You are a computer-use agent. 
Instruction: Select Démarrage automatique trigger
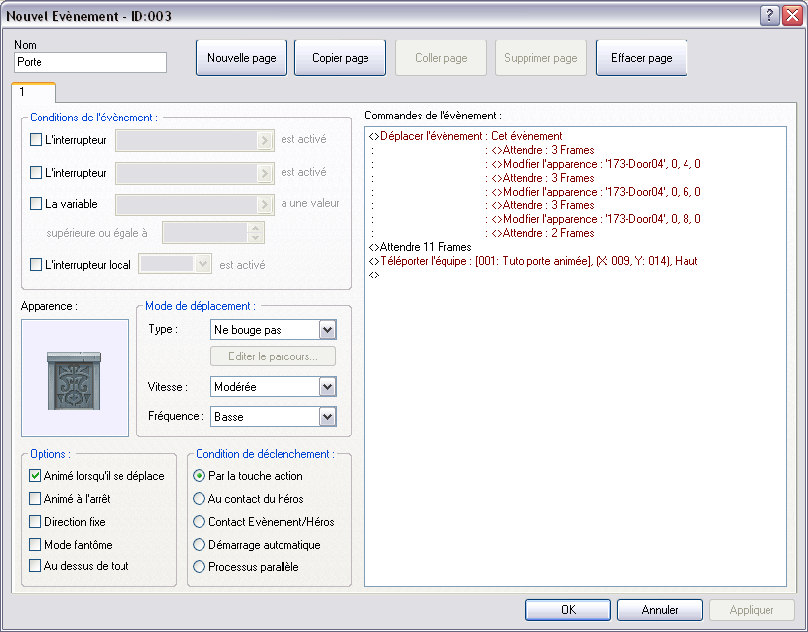[199, 544]
